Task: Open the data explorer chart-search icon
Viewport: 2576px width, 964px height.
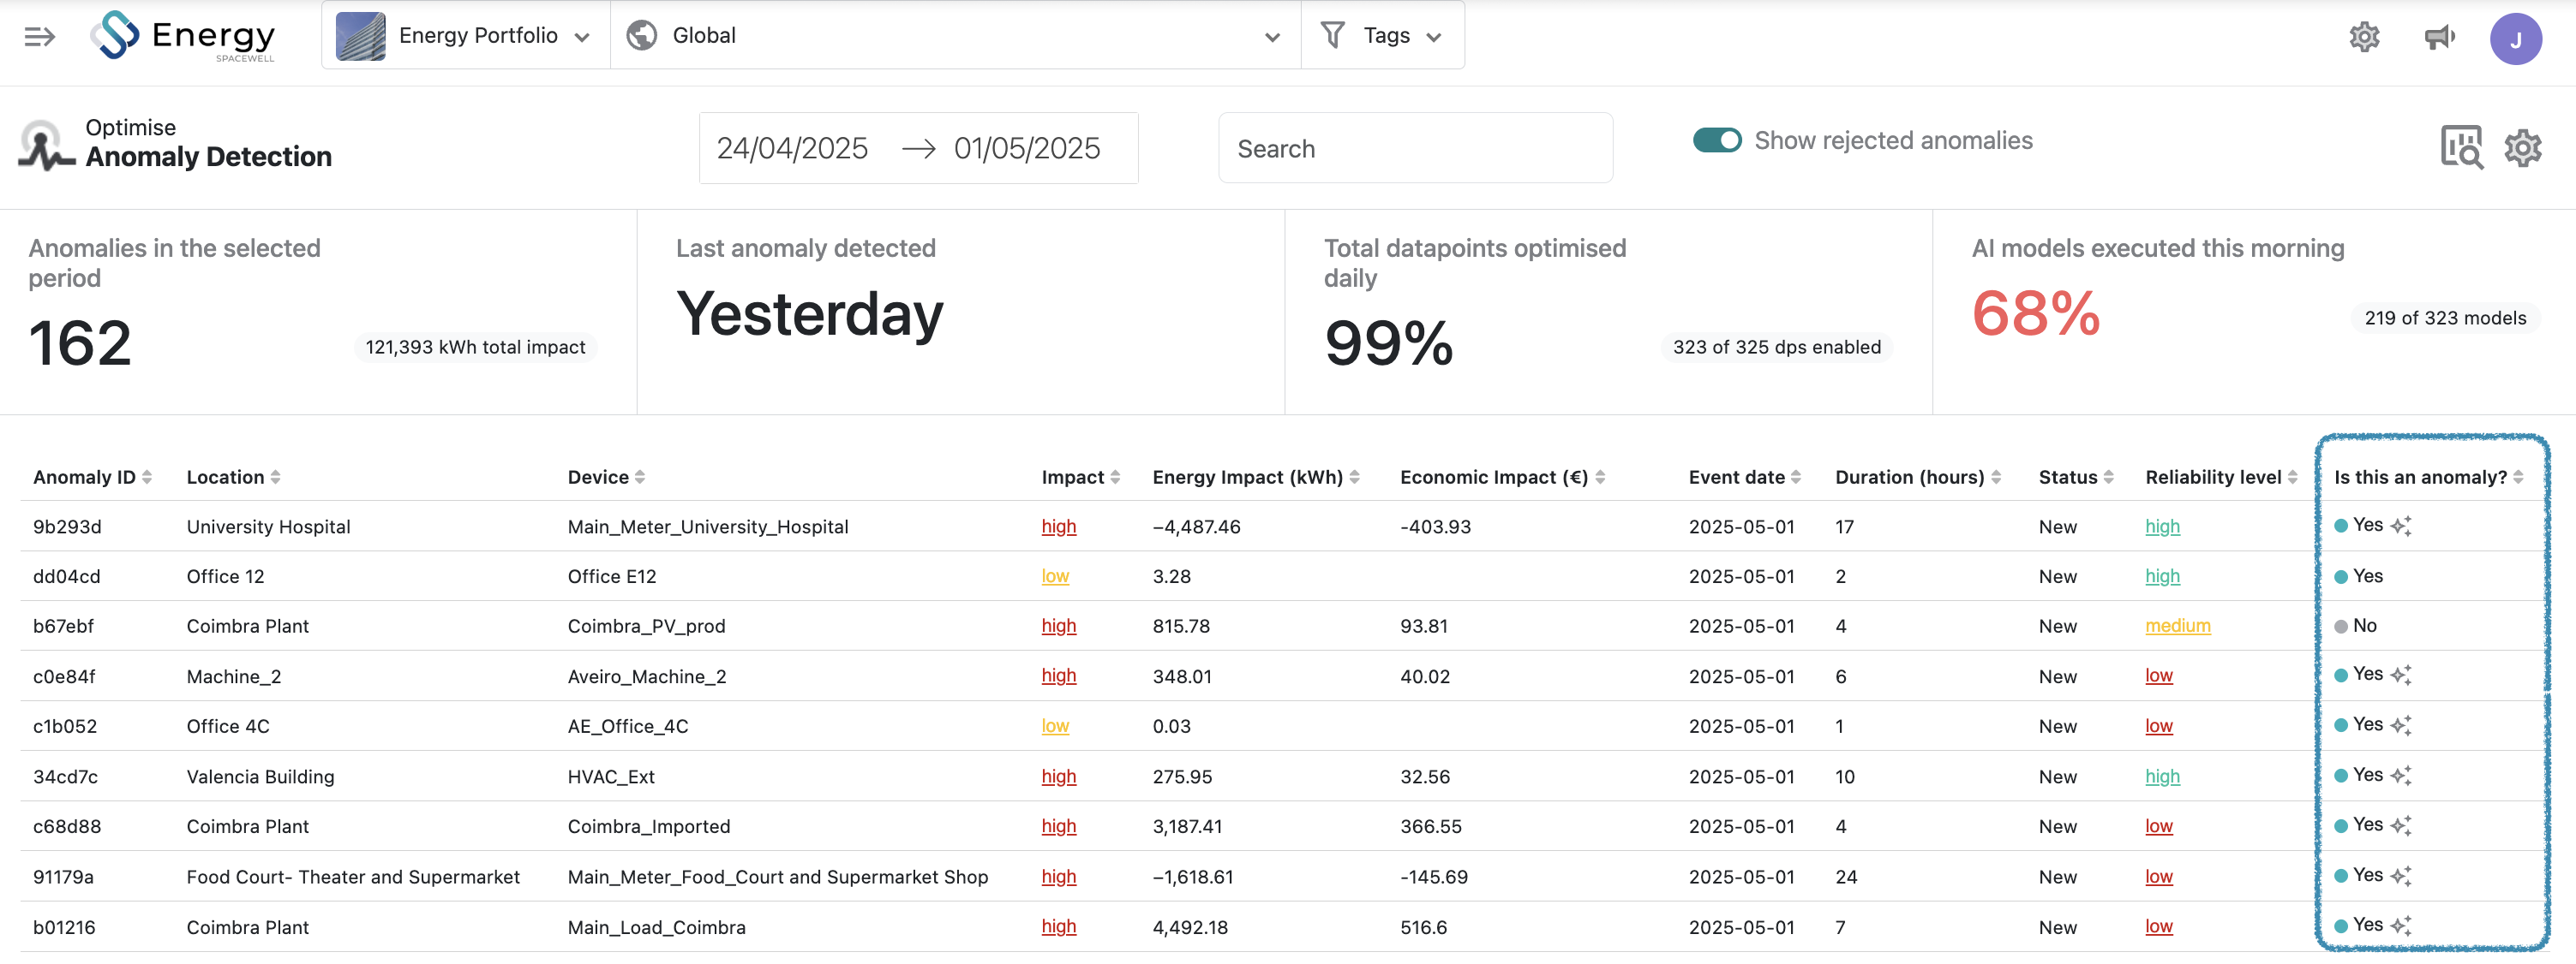Action: [2462, 147]
